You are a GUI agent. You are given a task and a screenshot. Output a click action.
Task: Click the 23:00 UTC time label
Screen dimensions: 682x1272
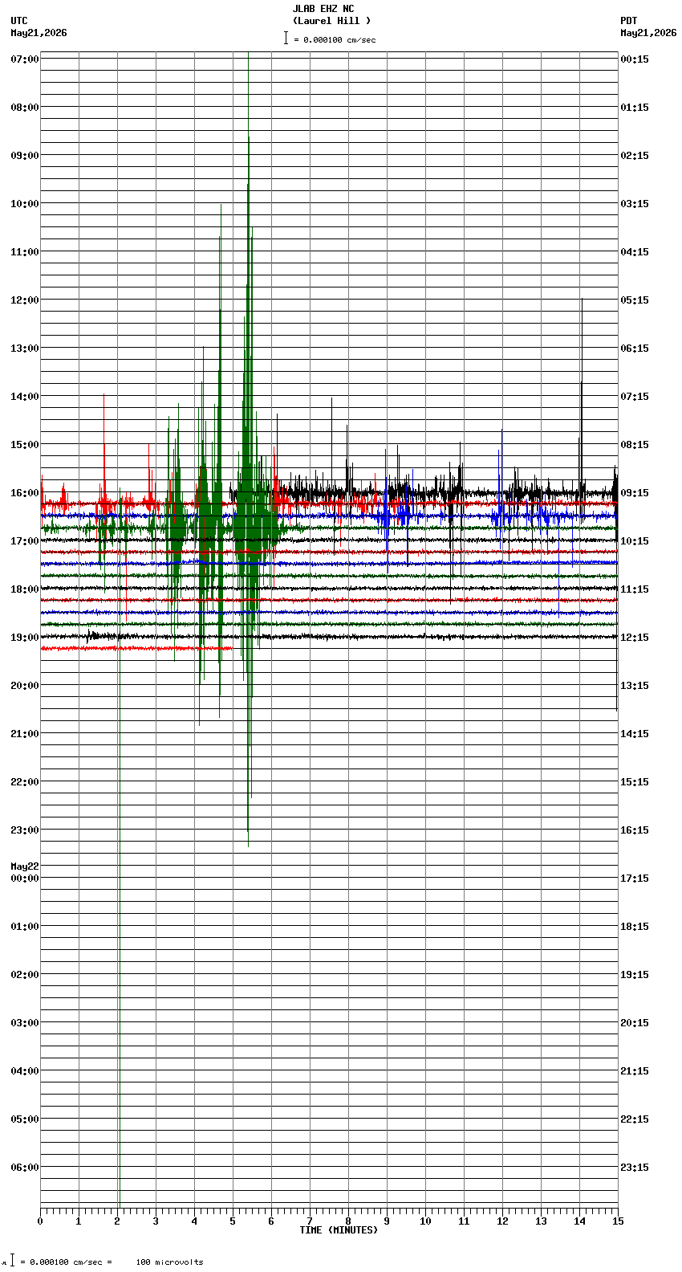point(25,830)
